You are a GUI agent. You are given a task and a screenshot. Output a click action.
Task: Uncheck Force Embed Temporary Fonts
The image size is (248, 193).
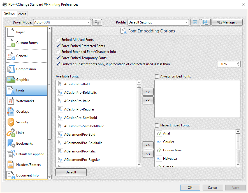coord(58,58)
